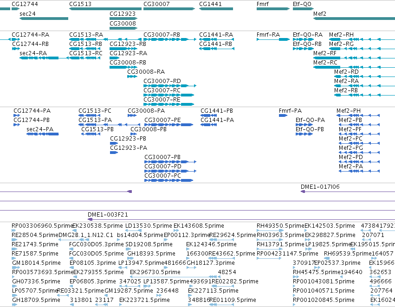Viewport: 395px width, 307px height.
Task: Select the Mef2-RH transcript label
Action: click(x=341, y=34)
